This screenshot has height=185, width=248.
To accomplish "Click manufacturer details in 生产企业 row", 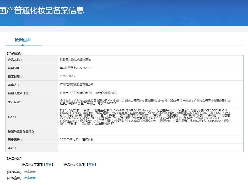I will click(x=145, y=102).
